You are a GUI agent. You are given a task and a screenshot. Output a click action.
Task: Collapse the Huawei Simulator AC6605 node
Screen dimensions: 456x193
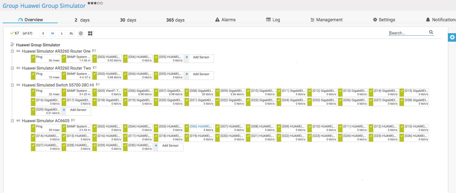(12, 121)
